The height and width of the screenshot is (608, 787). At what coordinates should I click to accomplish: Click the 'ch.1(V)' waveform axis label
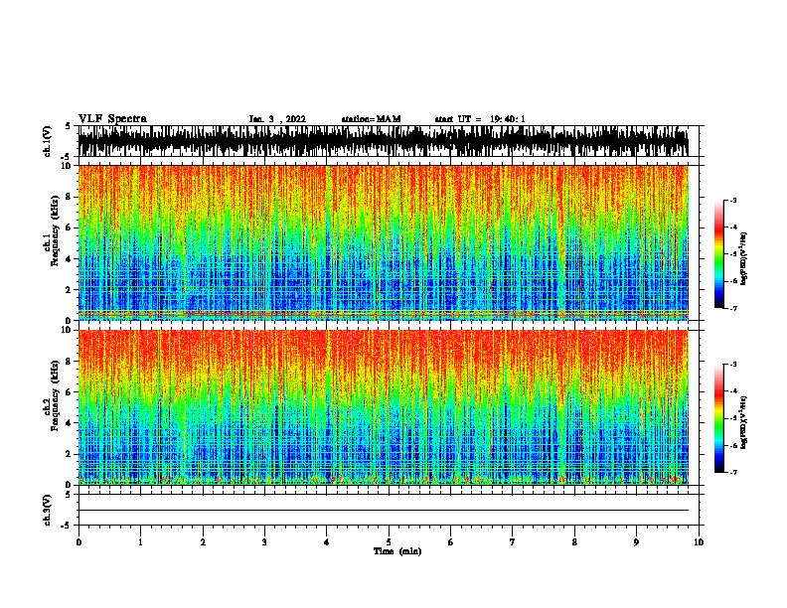(48, 141)
